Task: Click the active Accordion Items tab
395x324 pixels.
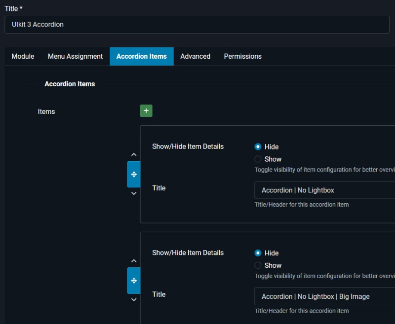Action: pos(141,56)
